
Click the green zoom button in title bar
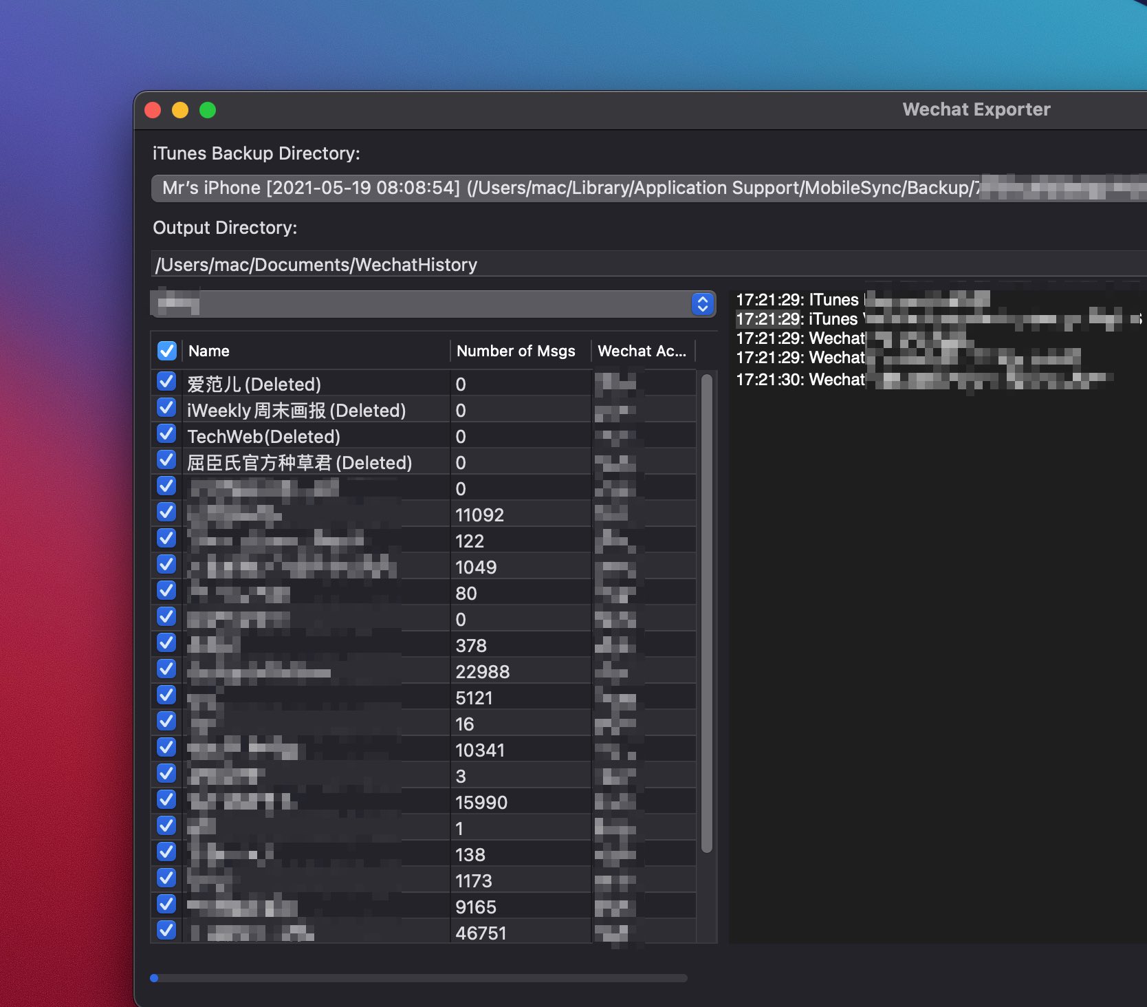[x=208, y=109]
